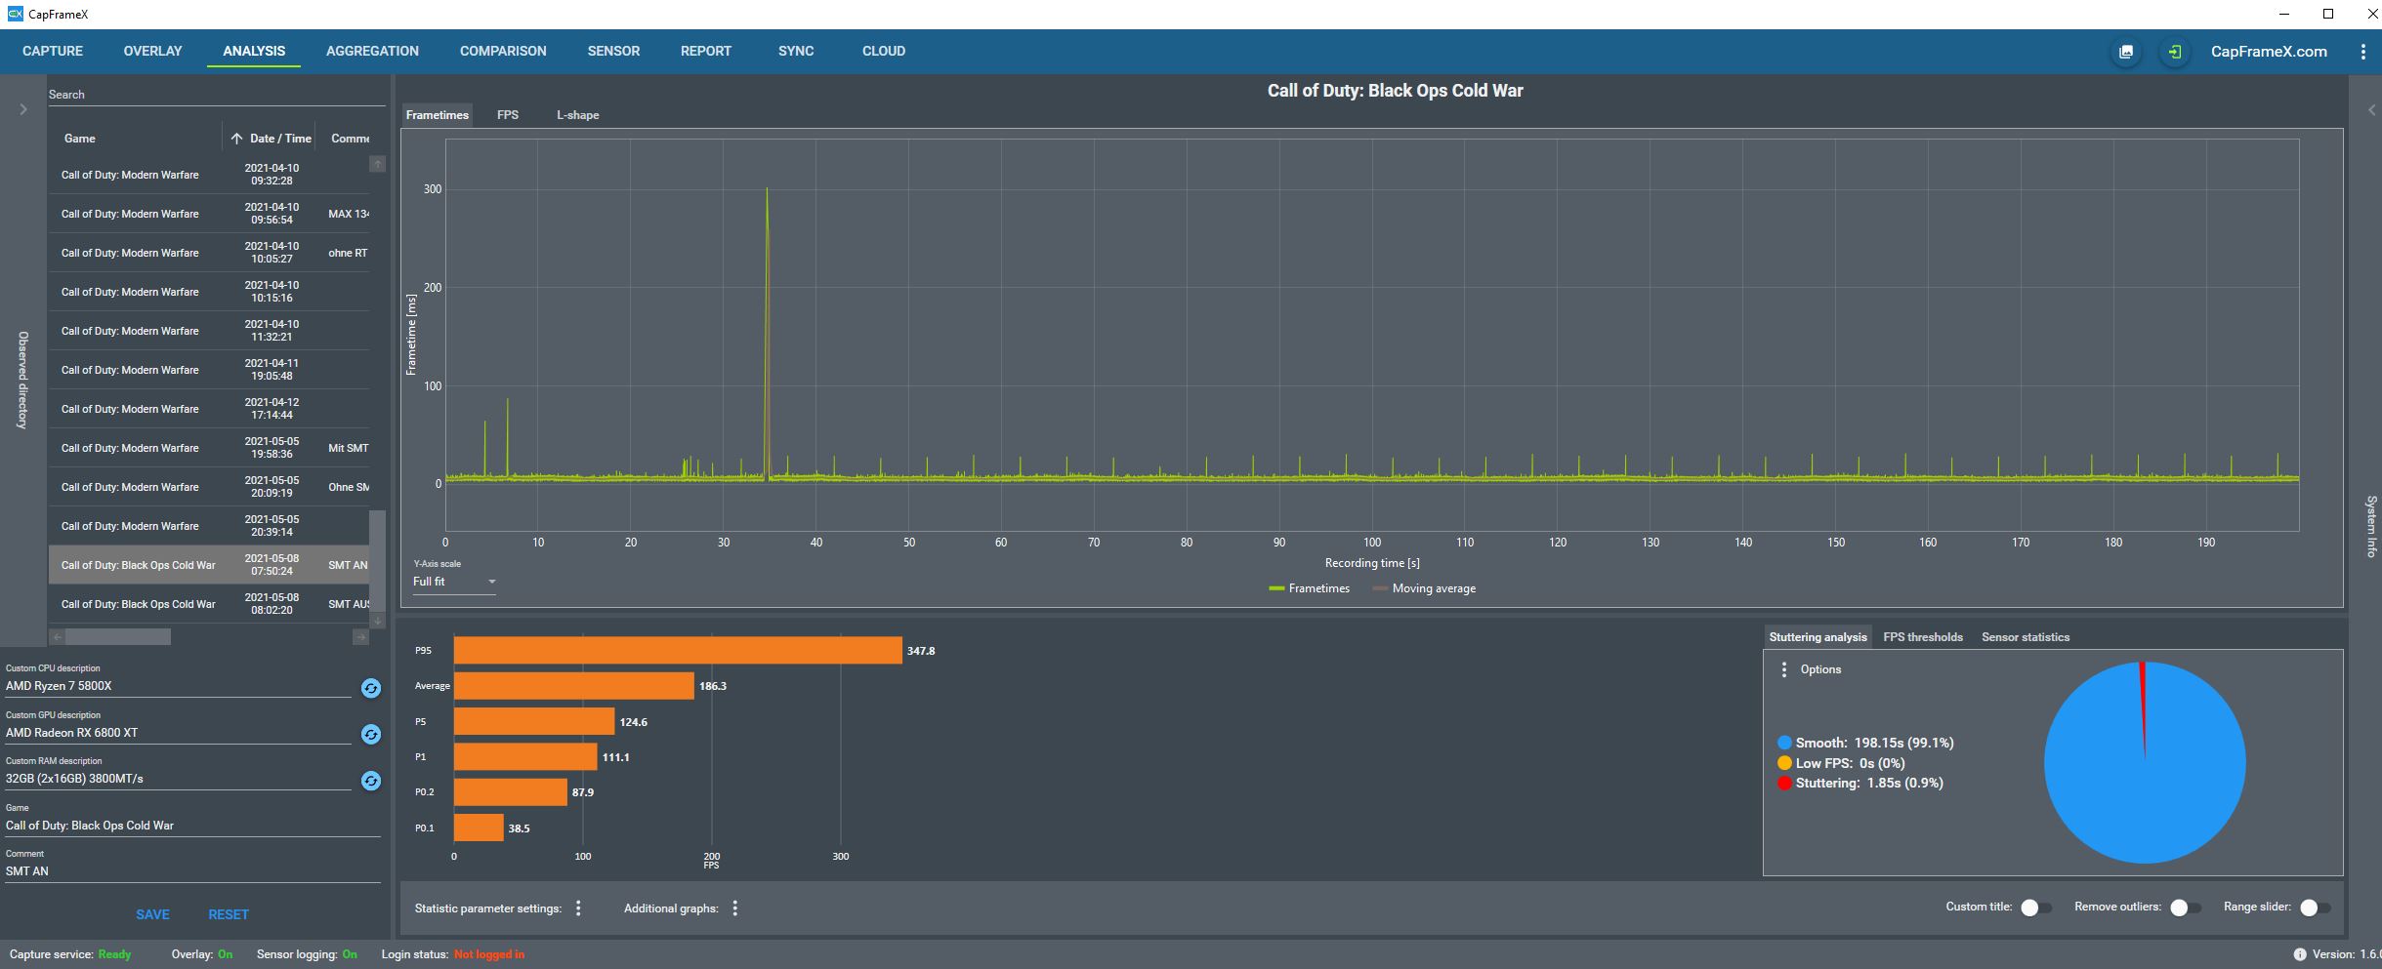The image size is (2382, 969).
Task: Click the record list horizontal scrollbar
Action: 118,637
